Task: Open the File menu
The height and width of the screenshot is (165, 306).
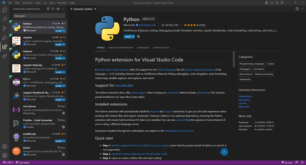Action: [x=10, y=3]
